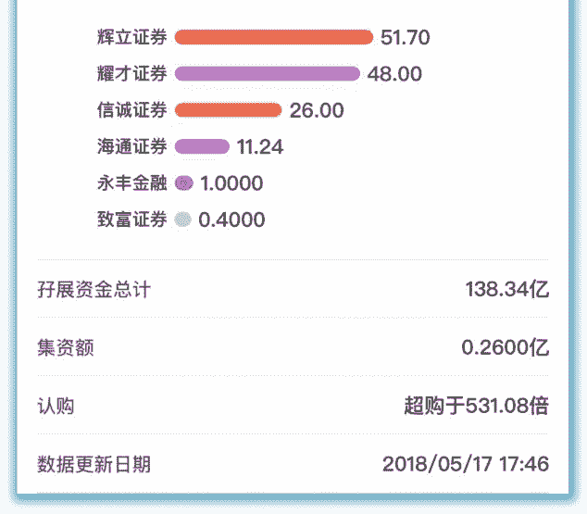Click the 2018/05/17 17:46 timestamp
This screenshot has height=514, width=587.
[466, 464]
